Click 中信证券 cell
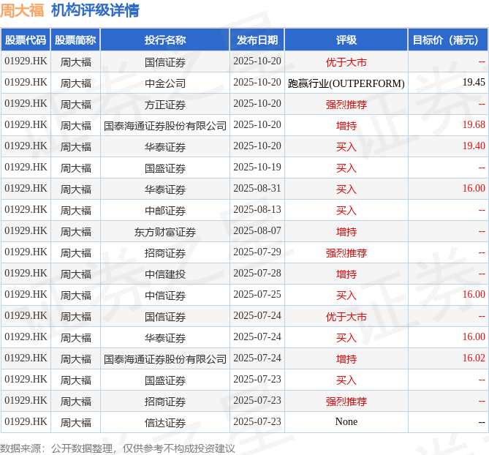This screenshot has height=455, width=489. coord(165,296)
